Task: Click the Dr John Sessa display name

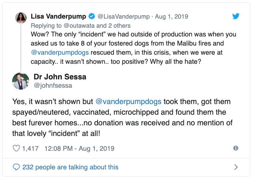Action: (60, 77)
